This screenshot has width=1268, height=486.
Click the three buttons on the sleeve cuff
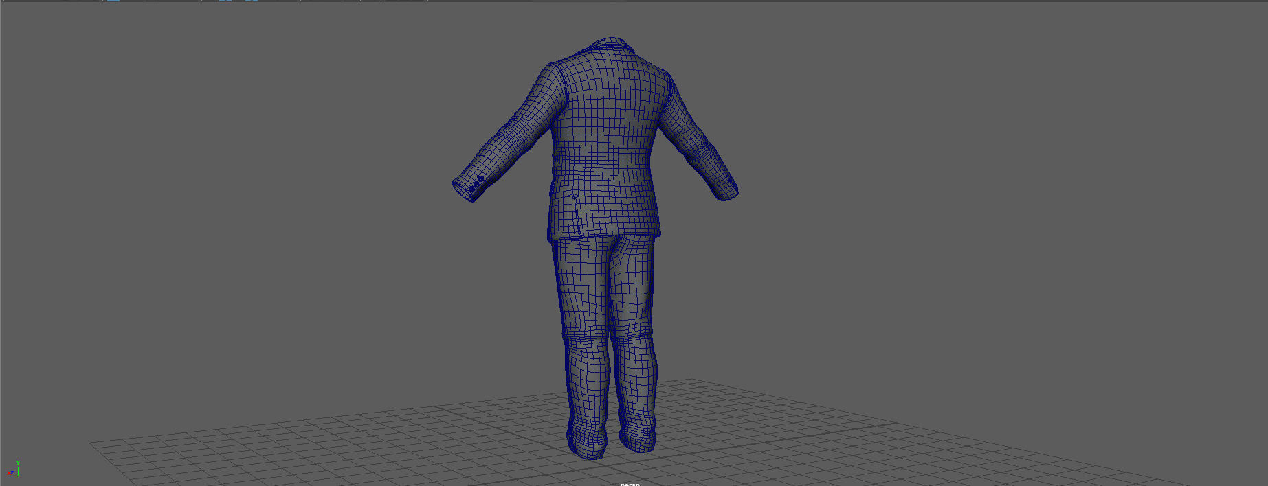point(476,183)
